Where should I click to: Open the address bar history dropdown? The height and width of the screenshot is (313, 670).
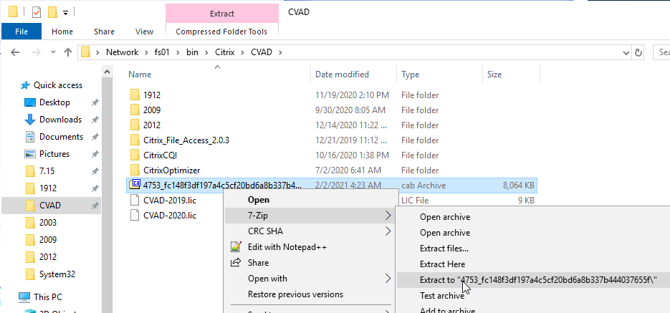[x=626, y=52]
